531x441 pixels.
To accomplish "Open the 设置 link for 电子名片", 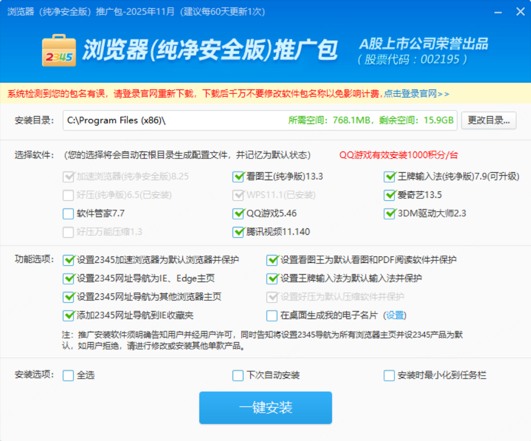I will (395, 315).
